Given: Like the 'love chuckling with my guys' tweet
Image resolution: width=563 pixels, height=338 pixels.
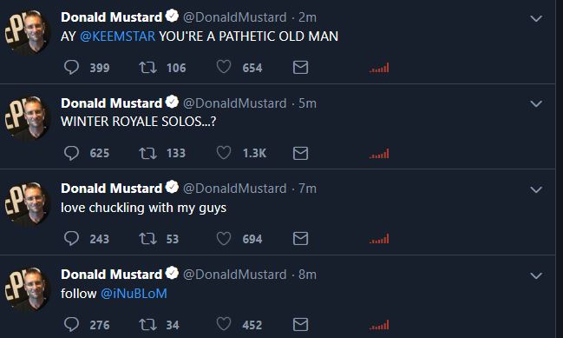Looking at the screenshot, I should pyautogui.click(x=224, y=238).
